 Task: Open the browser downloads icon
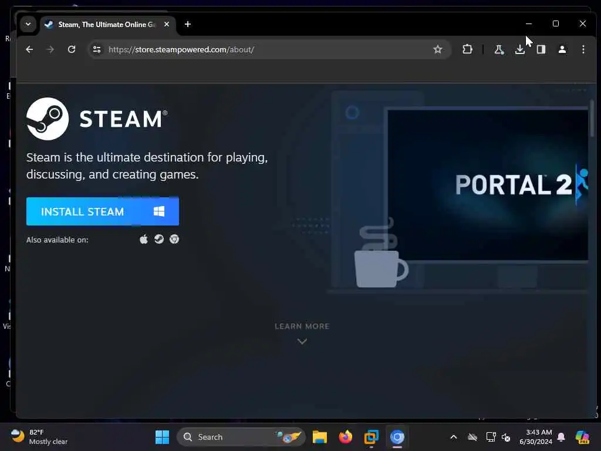(520, 49)
